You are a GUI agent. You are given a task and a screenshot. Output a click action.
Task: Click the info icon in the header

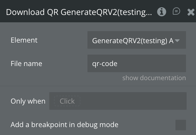[161, 12]
